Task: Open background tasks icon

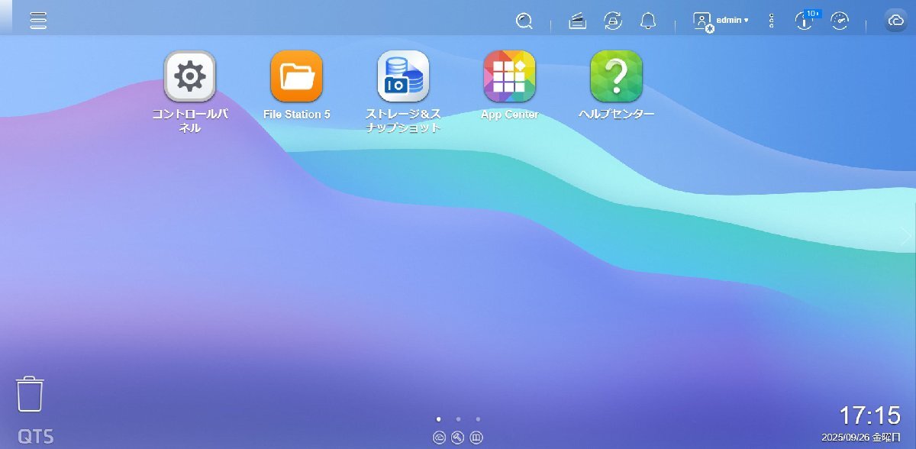Action: 578,21
